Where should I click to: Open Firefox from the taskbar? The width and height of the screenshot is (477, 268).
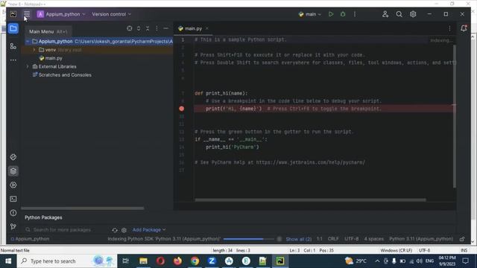[177, 261]
